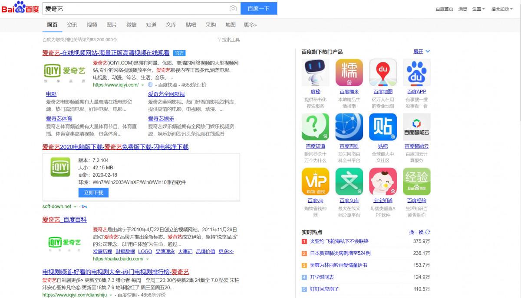521x298 pixels.
Task: Open hot topic 炎亚纶 飞轮海私下不会联络
Action: [x=339, y=241]
